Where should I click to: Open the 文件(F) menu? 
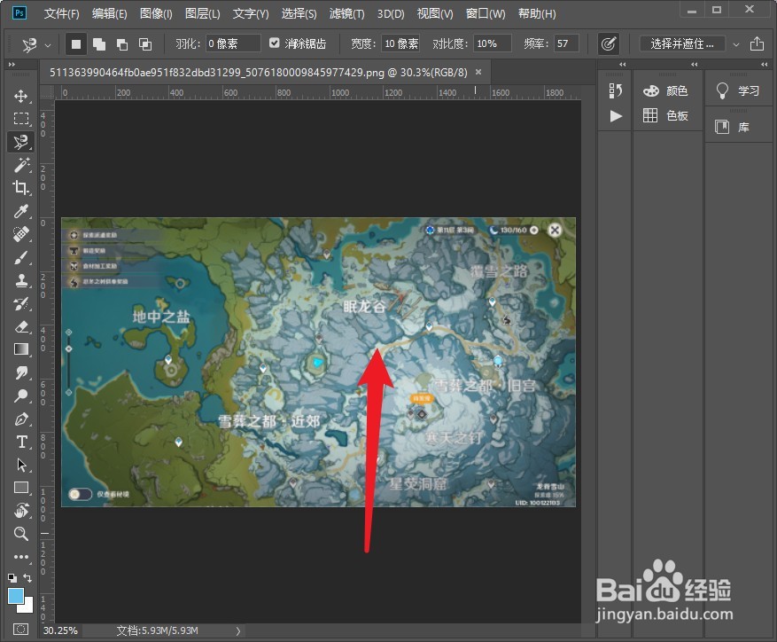click(x=61, y=13)
